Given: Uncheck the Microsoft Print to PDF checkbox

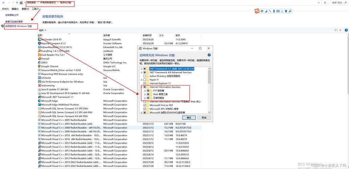Looking at the screenshot, I should [x=145, y=105].
